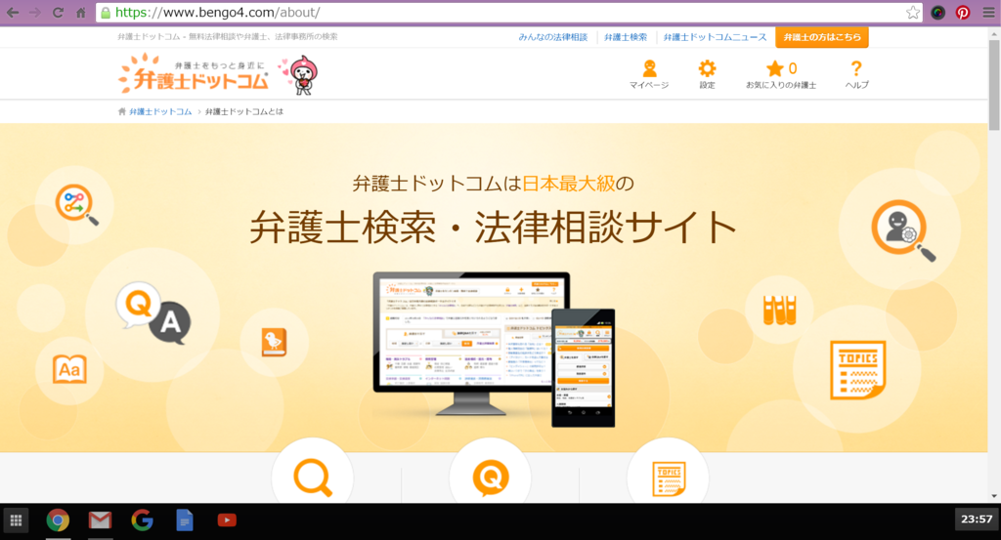Click the 日本最大級 highlighted text
Screen dimensions: 1001x540
569,184
